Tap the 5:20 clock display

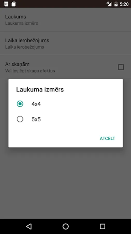tap(124, 4)
